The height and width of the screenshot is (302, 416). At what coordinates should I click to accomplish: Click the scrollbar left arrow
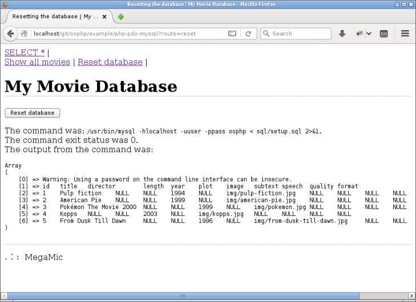[4, 296]
